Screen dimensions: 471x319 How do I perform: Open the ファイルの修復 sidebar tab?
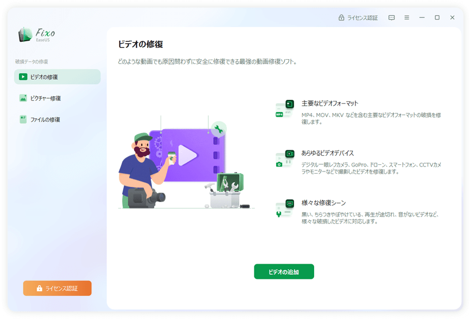pos(57,119)
